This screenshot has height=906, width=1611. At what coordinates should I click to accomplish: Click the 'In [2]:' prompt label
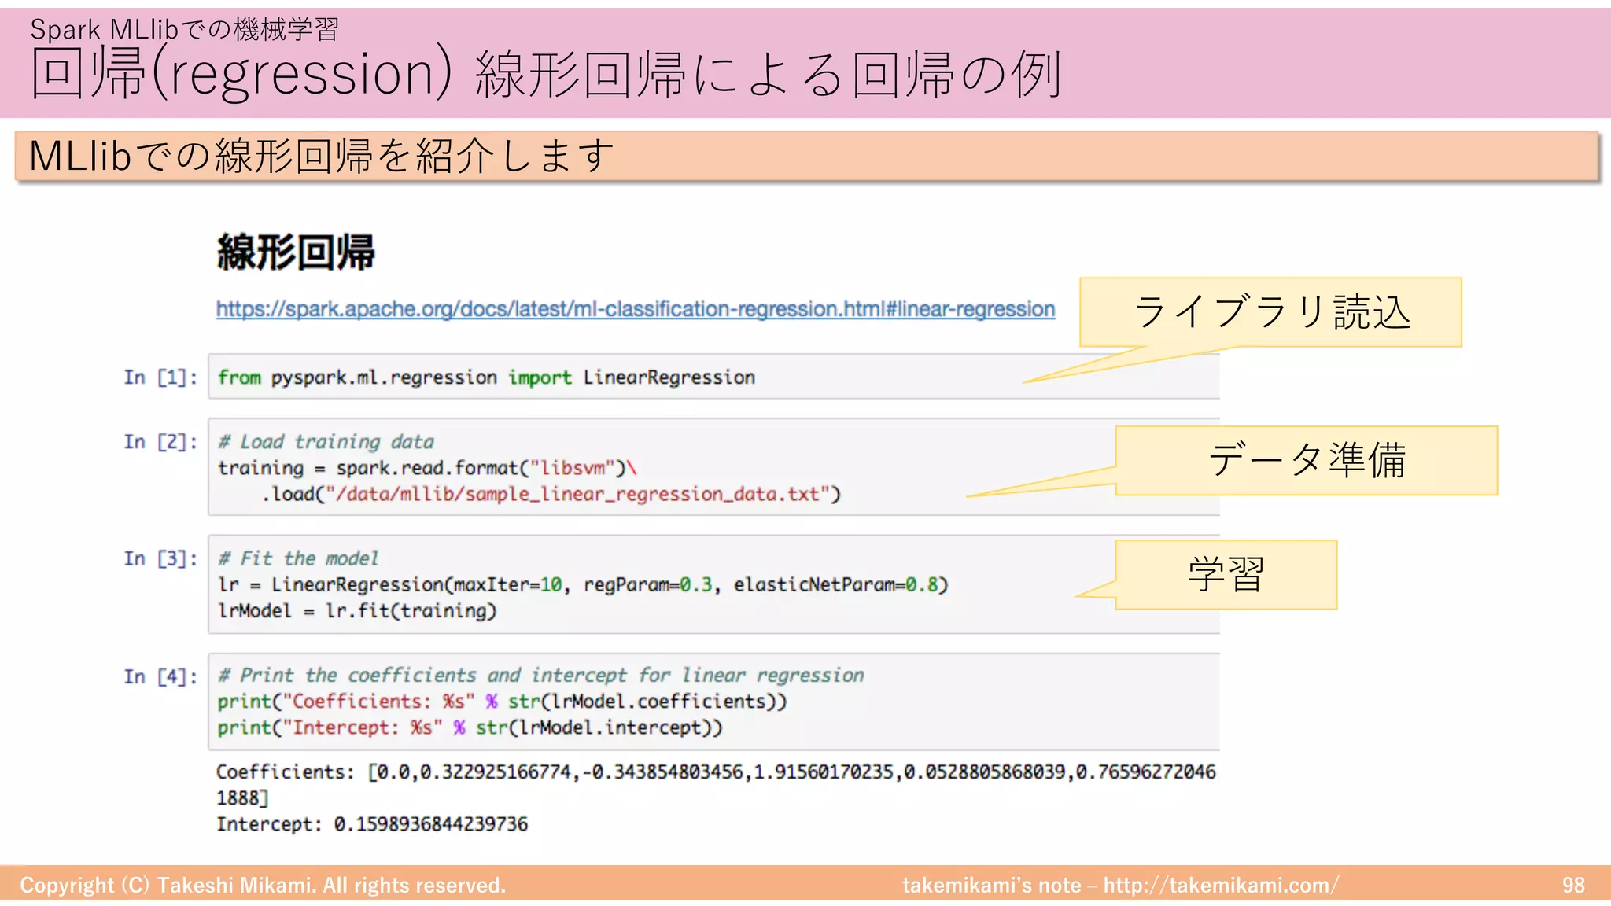coord(160,442)
